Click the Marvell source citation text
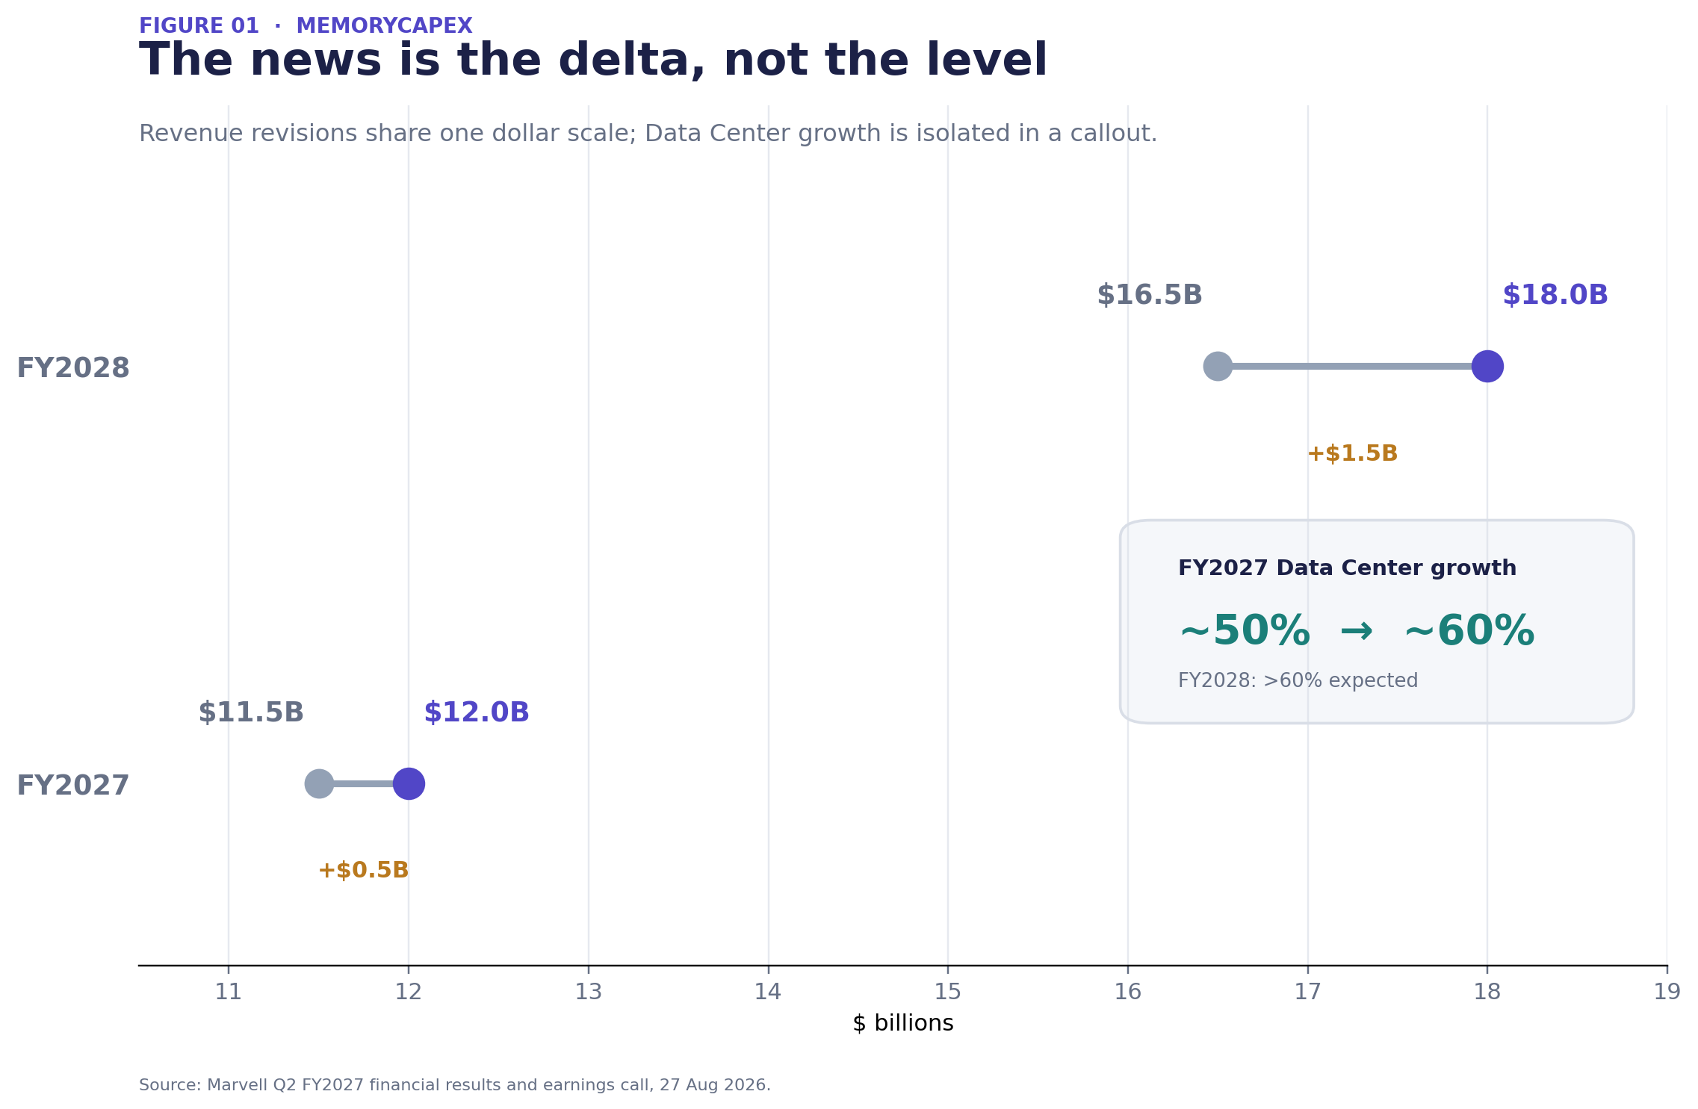The height and width of the screenshot is (1109, 1698). click(x=454, y=1085)
